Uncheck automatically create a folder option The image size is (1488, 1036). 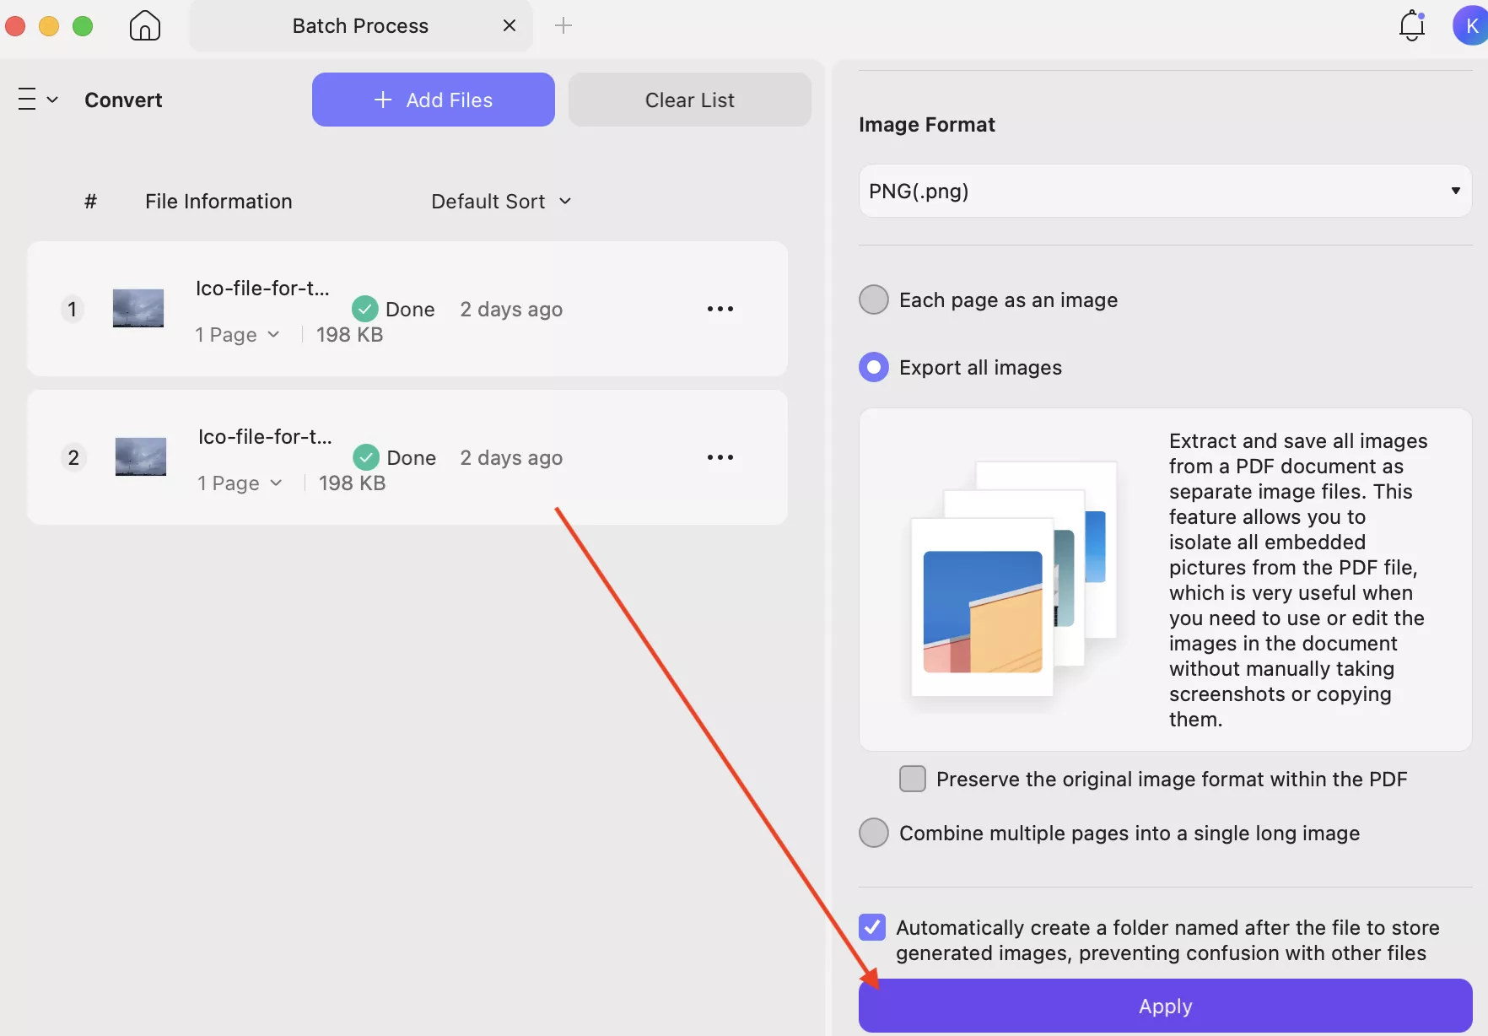[872, 927]
